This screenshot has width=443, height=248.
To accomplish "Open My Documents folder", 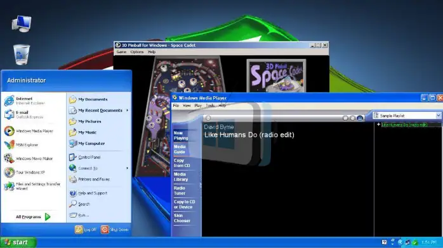I will click(88, 99).
